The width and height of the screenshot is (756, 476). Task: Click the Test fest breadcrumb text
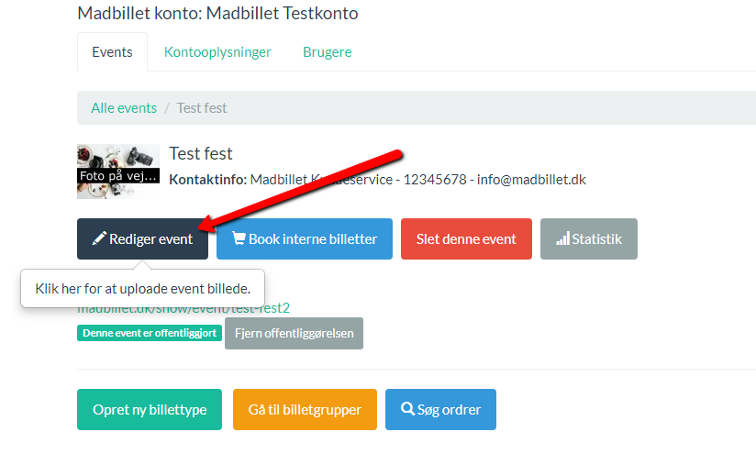coord(202,108)
